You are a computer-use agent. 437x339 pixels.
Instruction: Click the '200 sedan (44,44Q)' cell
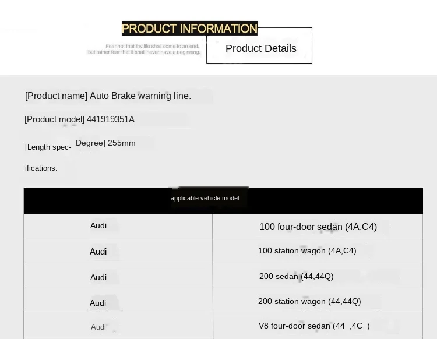click(297, 276)
